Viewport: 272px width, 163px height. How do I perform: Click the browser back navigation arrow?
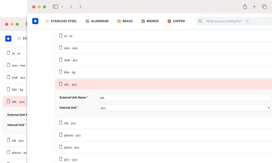click(x=71, y=7)
